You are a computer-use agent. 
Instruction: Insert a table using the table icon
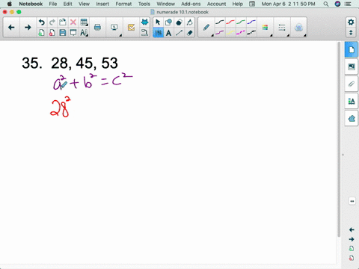(x=84, y=22)
